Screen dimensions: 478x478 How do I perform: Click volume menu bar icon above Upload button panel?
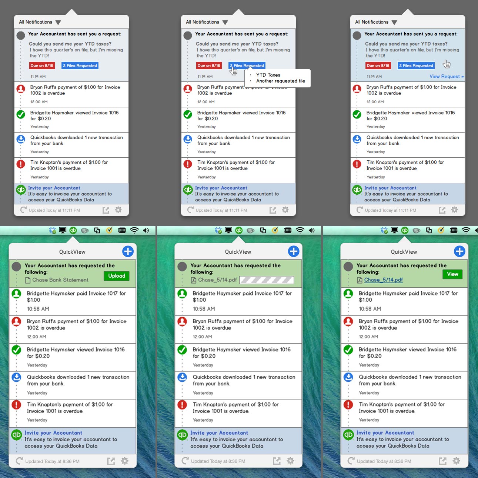tap(146, 230)
